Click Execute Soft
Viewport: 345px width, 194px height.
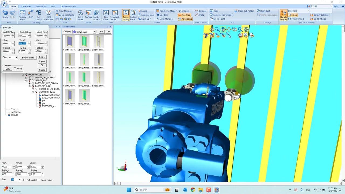(217, 19)
